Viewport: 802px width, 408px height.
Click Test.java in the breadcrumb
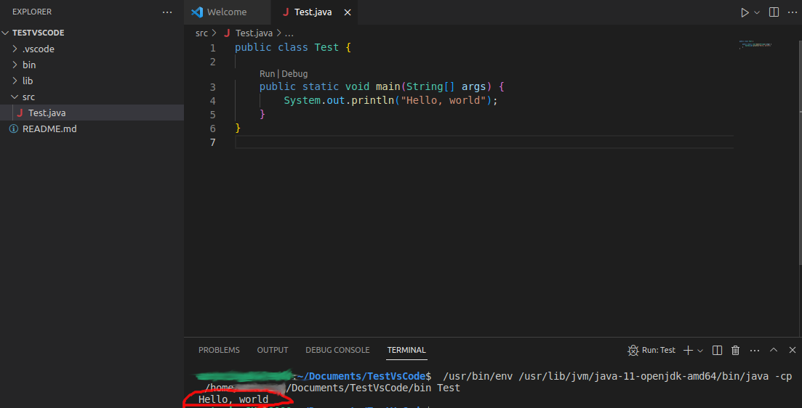click(254, 33)
